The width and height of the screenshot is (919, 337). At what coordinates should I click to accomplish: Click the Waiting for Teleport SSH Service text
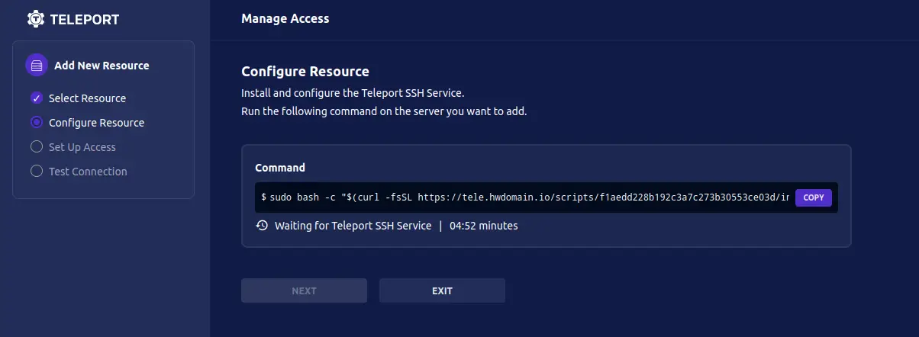coord(353,226)
